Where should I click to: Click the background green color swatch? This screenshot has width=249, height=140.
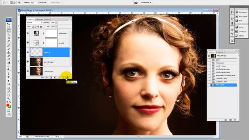click(10, 107)
